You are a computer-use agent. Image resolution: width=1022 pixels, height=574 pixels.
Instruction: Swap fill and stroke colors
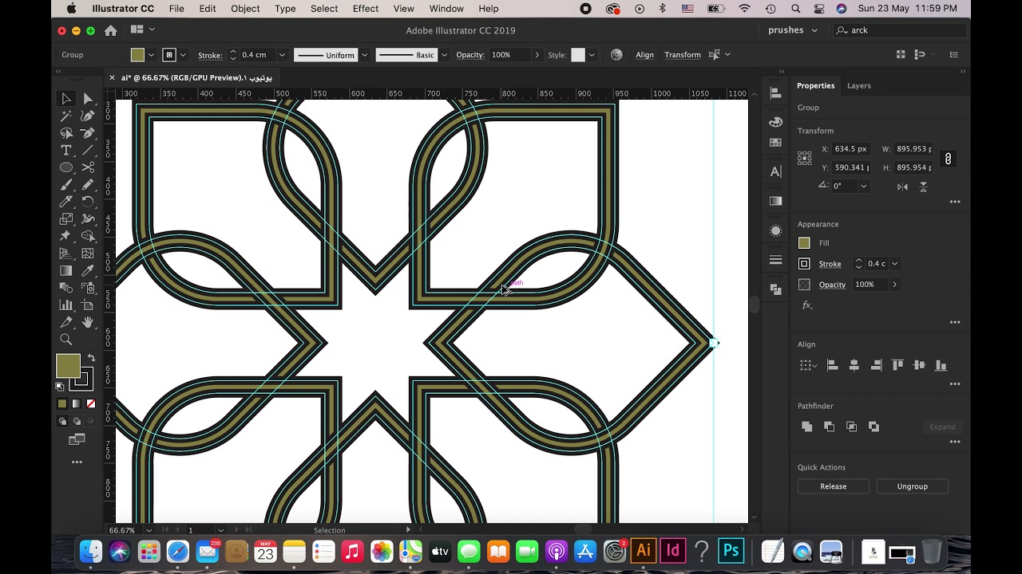coord(91,358)
